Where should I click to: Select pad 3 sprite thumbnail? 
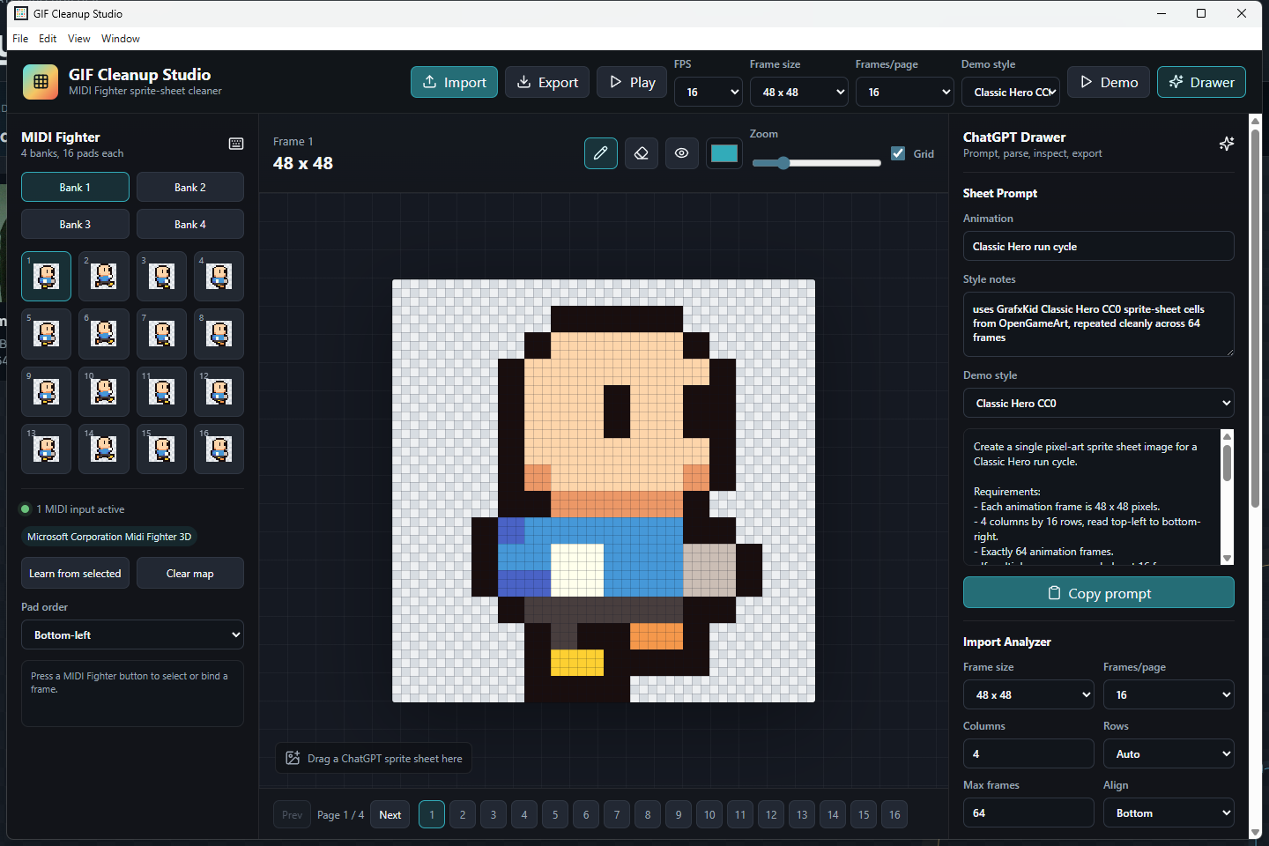point(161,276)
